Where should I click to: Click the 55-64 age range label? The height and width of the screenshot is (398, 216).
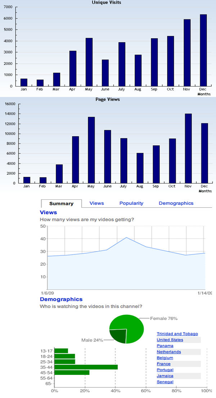(46, 378)
